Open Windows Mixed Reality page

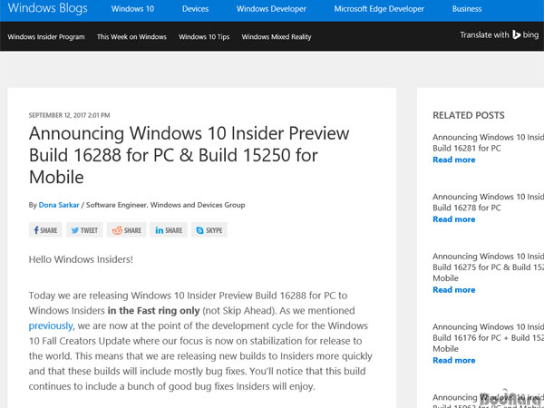tap(277, 37)
